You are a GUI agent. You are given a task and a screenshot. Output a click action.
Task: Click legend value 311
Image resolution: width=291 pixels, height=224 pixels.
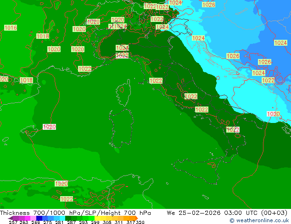click(x=118, y=222)
